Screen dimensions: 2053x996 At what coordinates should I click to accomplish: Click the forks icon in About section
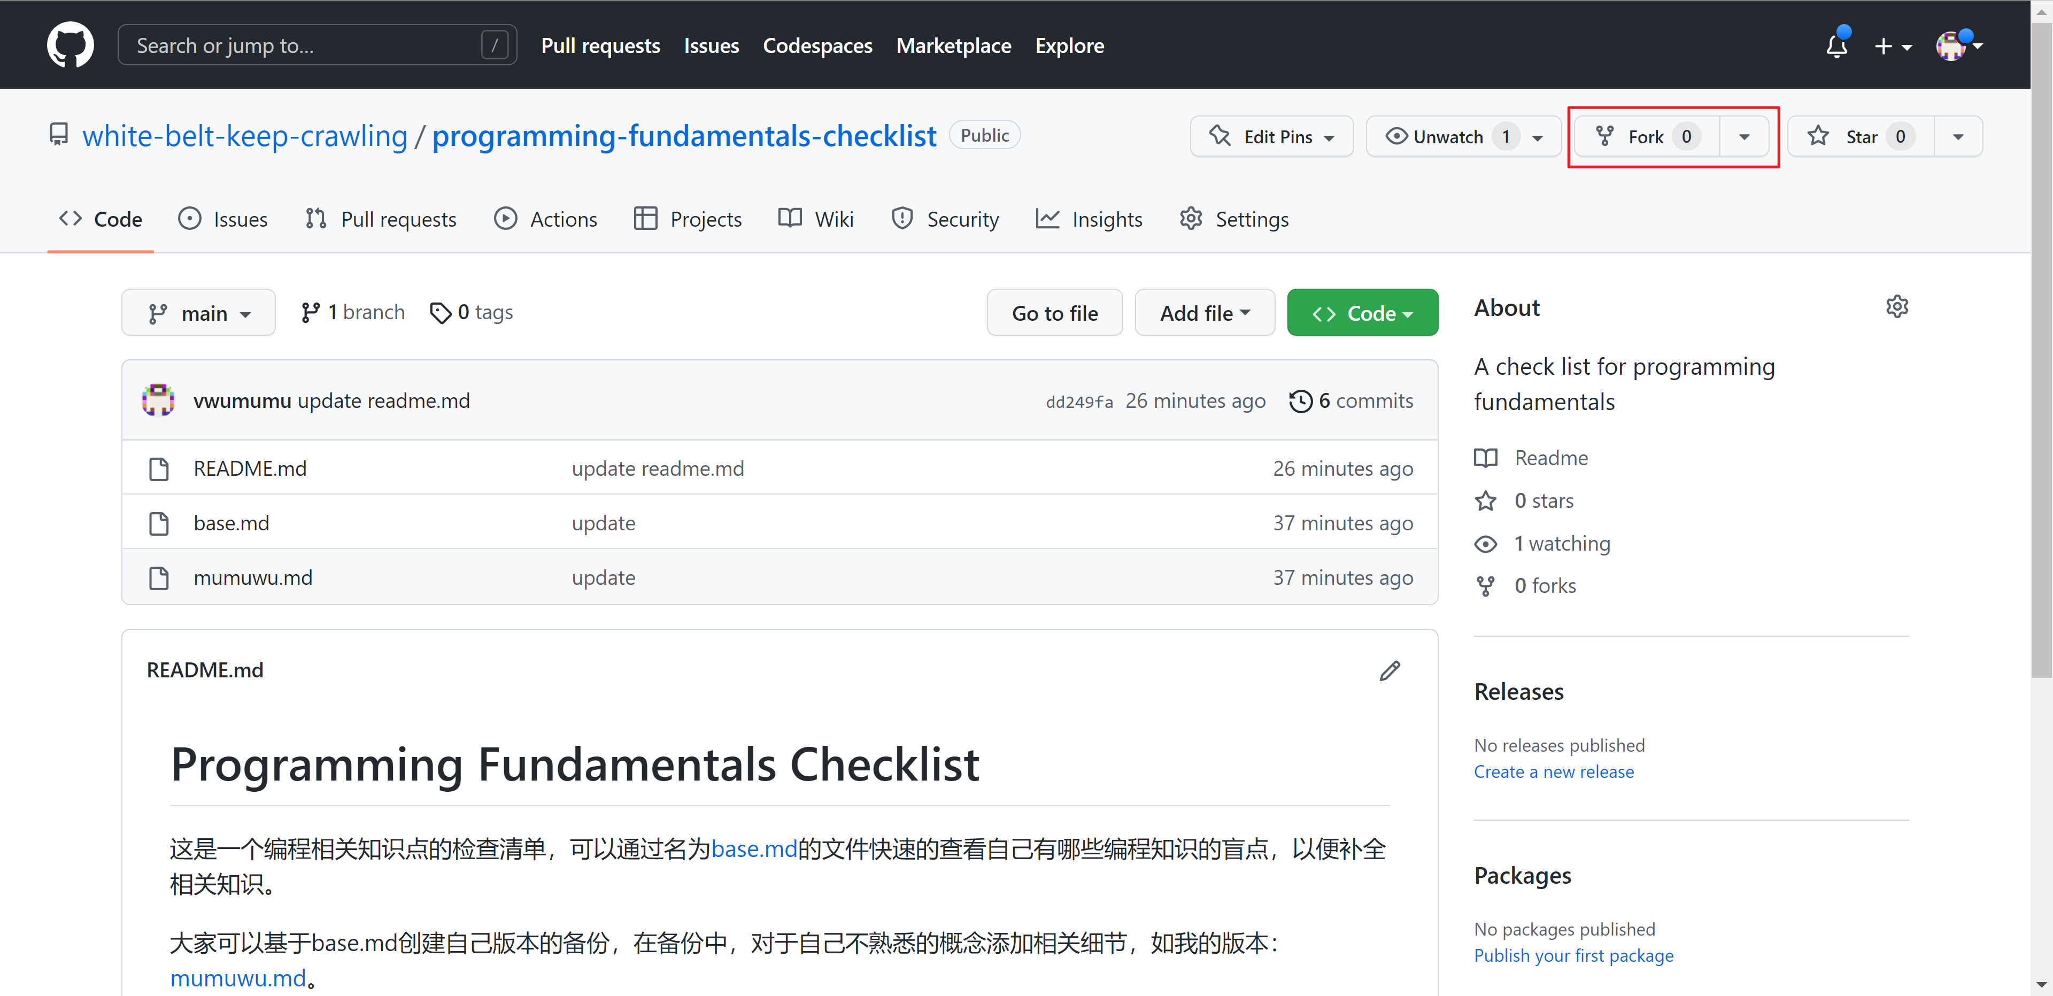pyautogui.click(x=1485, y=585)
